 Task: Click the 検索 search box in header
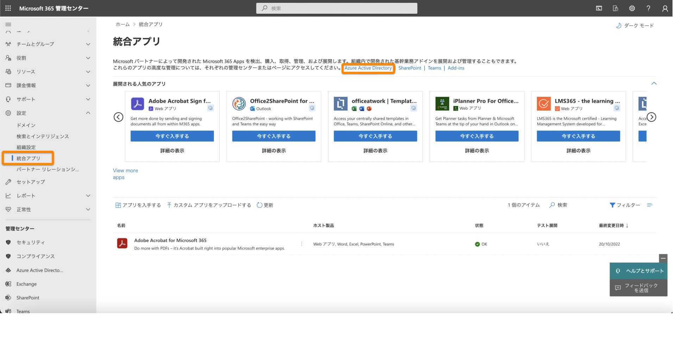[337, 8]
